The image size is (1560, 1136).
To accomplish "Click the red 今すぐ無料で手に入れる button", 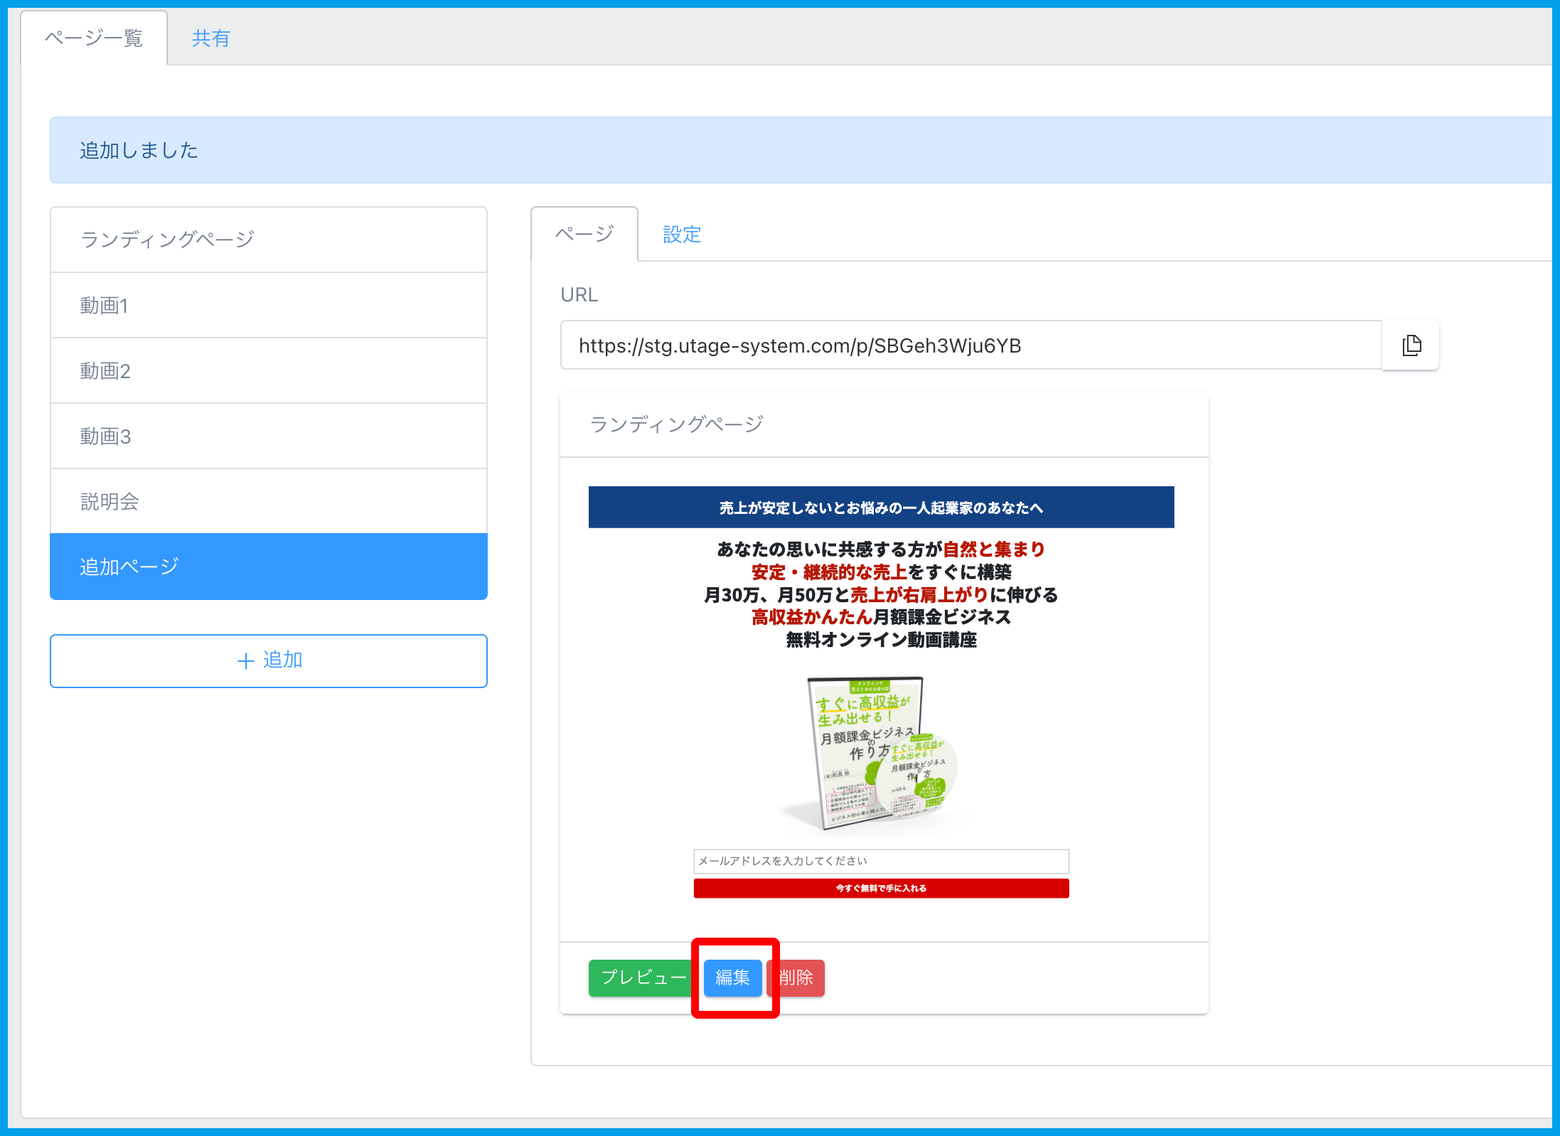I will pos(880,889).
